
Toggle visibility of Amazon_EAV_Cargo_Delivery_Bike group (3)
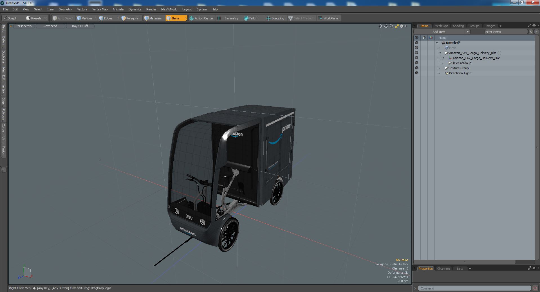coord(416,53)
